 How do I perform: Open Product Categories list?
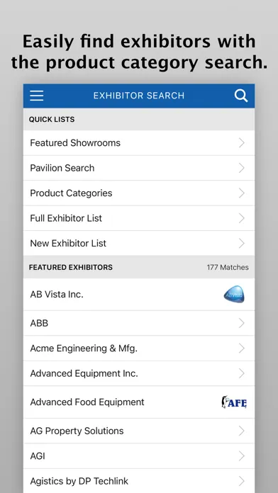click(x=139, y=193)
